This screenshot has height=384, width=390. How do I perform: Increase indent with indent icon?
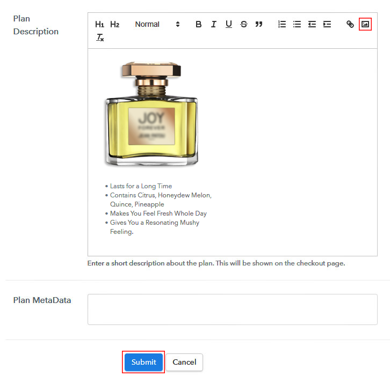click(327, 24)
